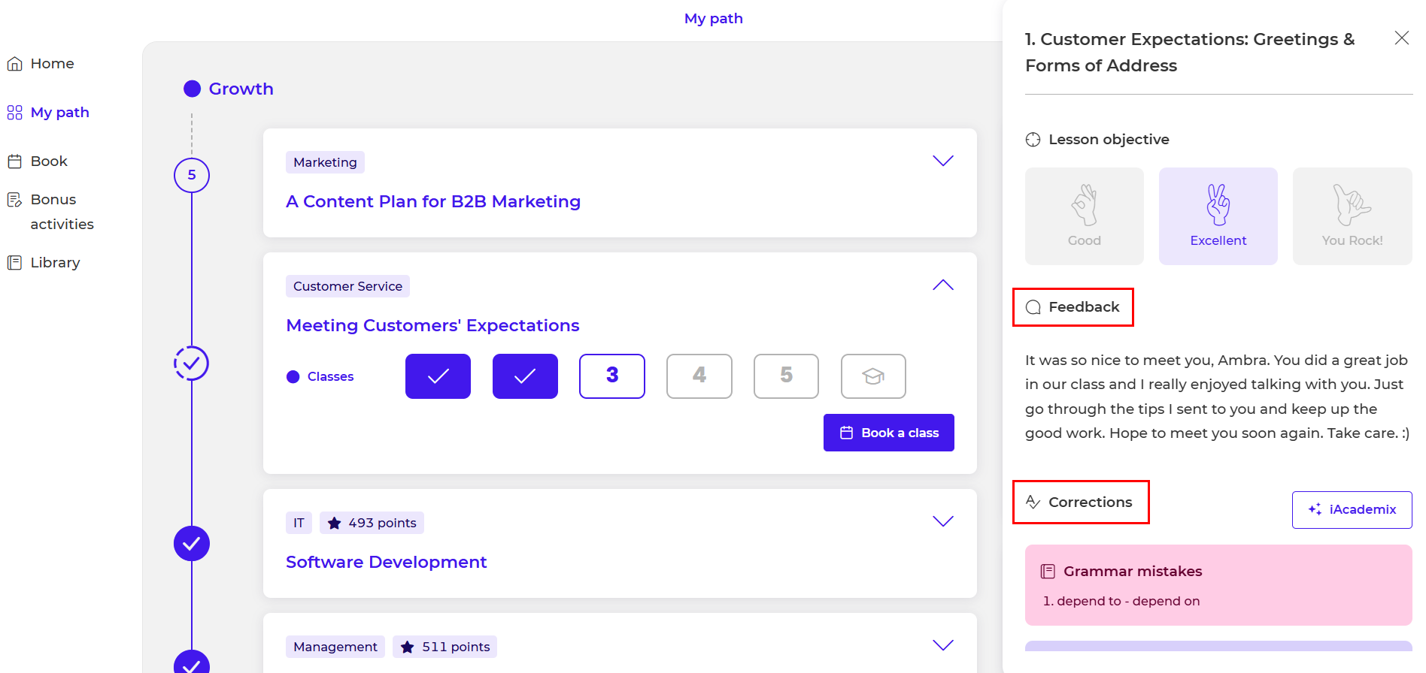
Task: Click the 493 points badge
Action: pyautogui.click(x=372, y=523)
